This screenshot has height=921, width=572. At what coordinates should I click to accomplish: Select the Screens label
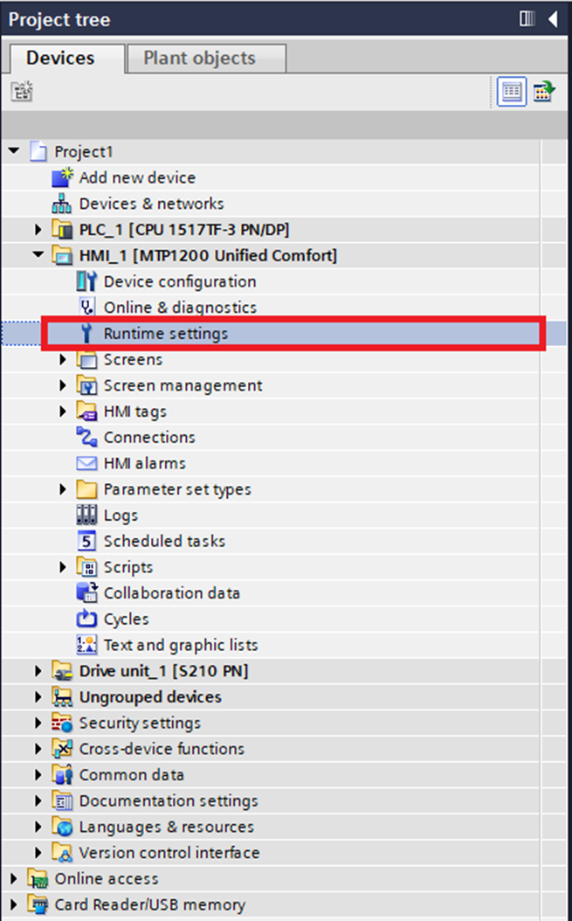pos(134,359)
